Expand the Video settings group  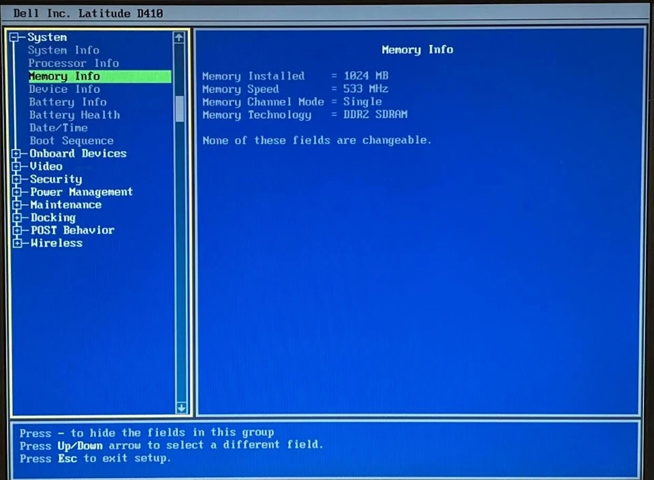click(16, 166)
